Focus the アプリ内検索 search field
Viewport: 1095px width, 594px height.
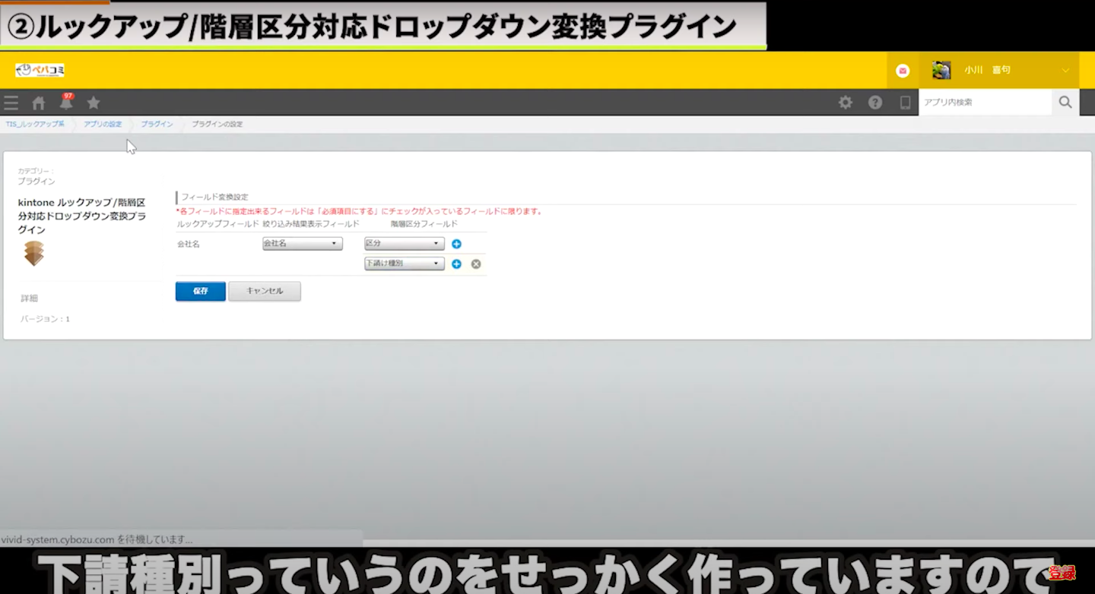(x=985, y=103)
